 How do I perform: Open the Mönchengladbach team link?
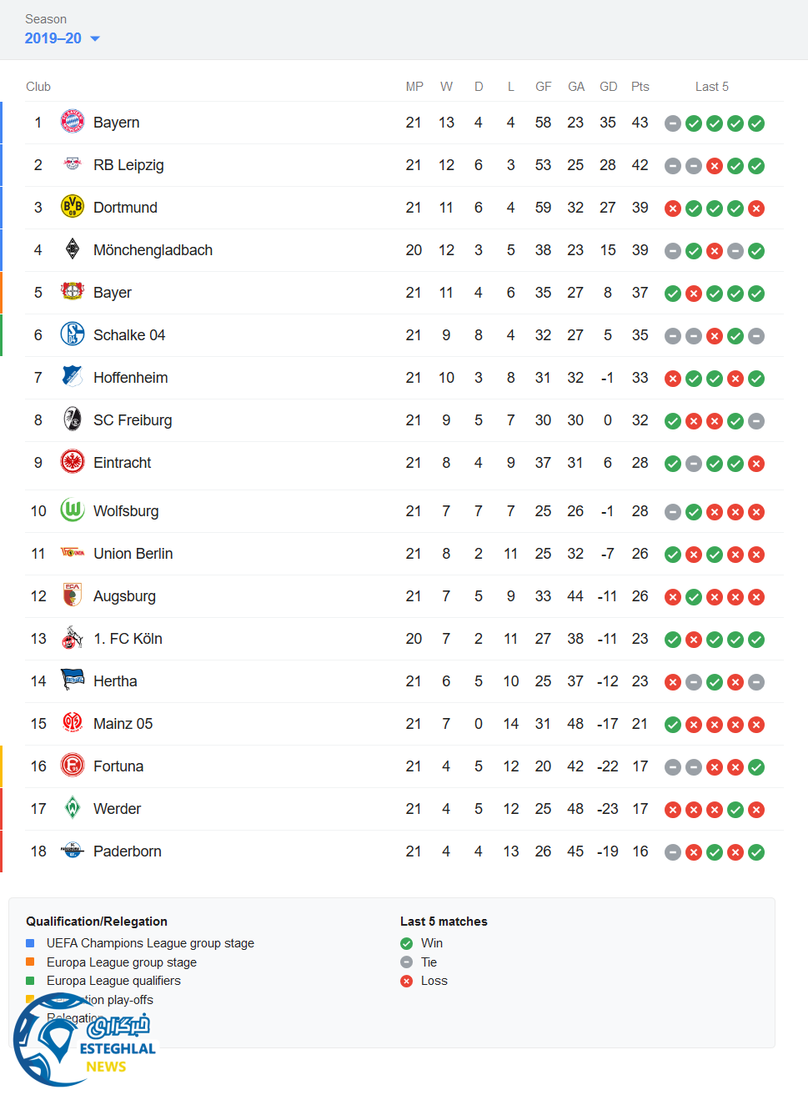coord(153,250)
